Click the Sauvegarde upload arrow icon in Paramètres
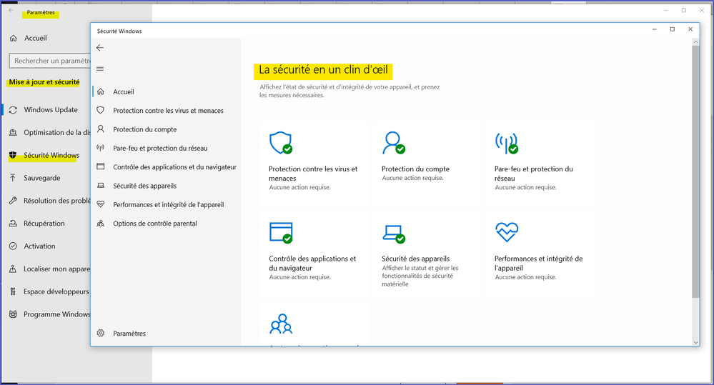The width and height of the screenshot is (714, 385). (13, 178)
